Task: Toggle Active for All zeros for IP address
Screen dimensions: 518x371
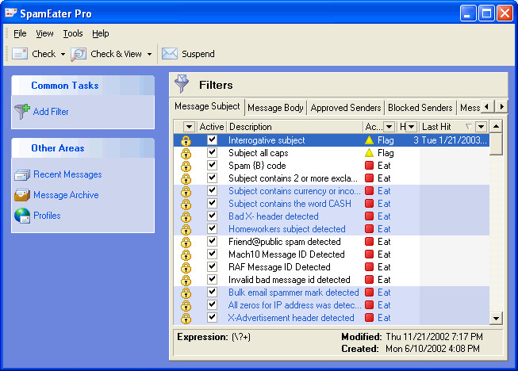Action: click(x=212, y=304)
